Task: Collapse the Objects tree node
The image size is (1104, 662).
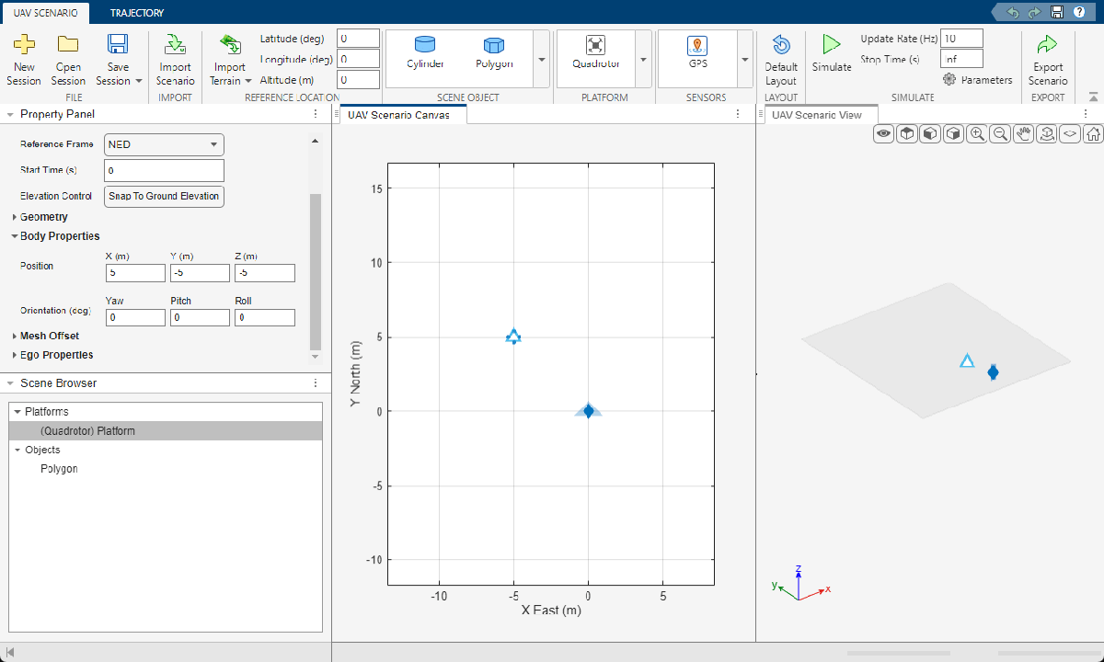Action: [17, 450]
